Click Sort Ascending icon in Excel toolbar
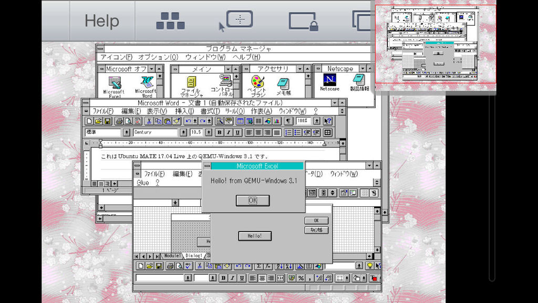This screenshot has height=303, width=538. click(x=280, y=266)
